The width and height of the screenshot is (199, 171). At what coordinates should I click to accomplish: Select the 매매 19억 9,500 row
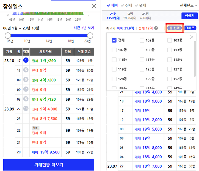pos(55,152)
